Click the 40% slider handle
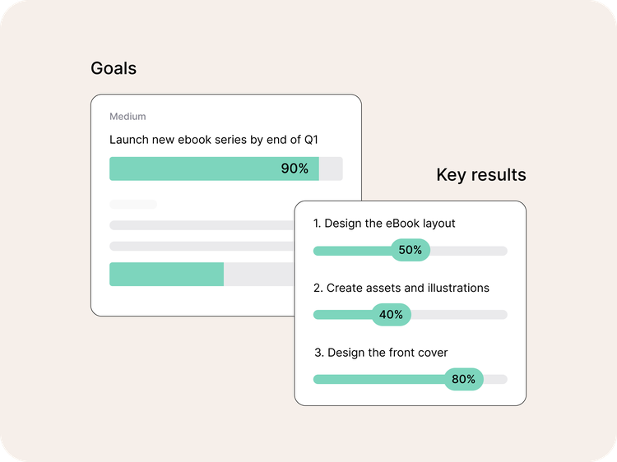This screenshot has width=617, height=462. (x=391, y=314)
